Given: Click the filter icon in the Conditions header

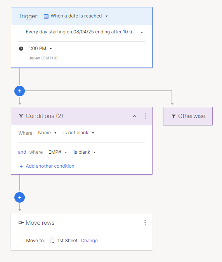Looking at the screenshot, I should 21,116.
